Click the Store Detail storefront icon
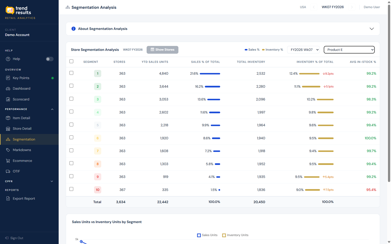This screenshot has height=244, width=391. click(8, 129)
